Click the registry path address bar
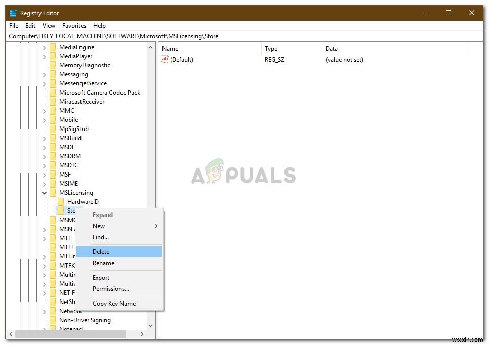This screenshot has width=489, height=345. pyautogui.click(x=244, y=36)
